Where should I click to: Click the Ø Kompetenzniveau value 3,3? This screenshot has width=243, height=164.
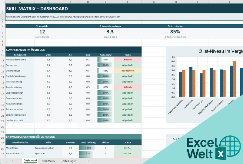pyautogui.click(x=110, y=32)
